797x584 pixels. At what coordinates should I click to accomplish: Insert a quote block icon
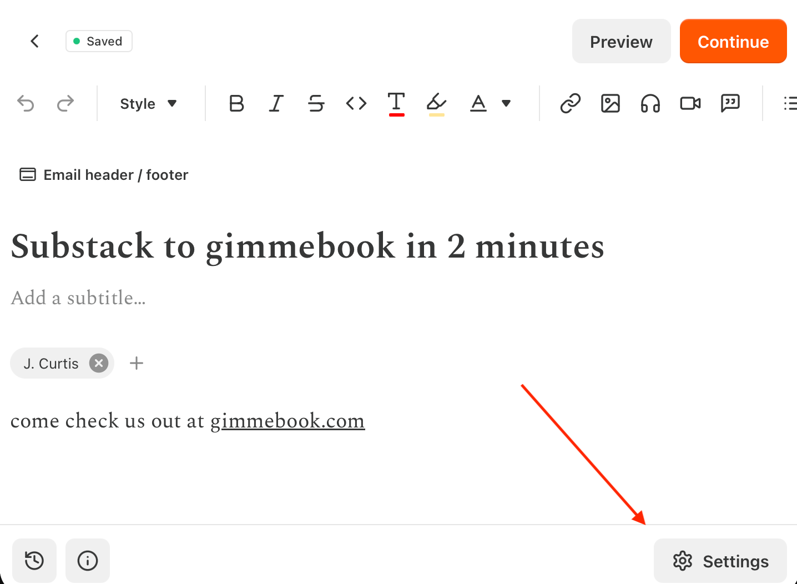[x=730, y=103]
